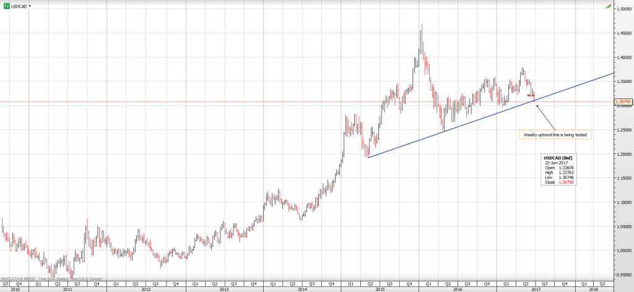Viewport: 634px width, 292px height.
Task: Click the green chart icon at top right
Action: tap(608, 6)
